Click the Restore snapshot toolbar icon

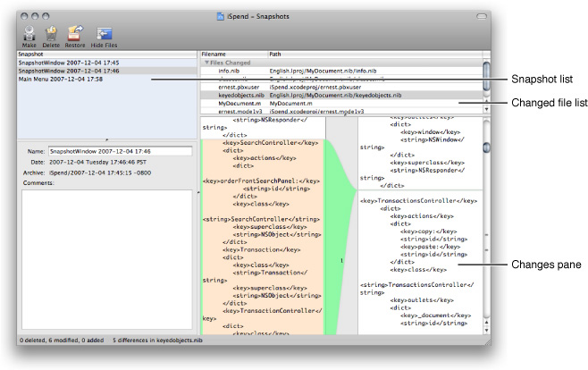(x=77, y=34)
